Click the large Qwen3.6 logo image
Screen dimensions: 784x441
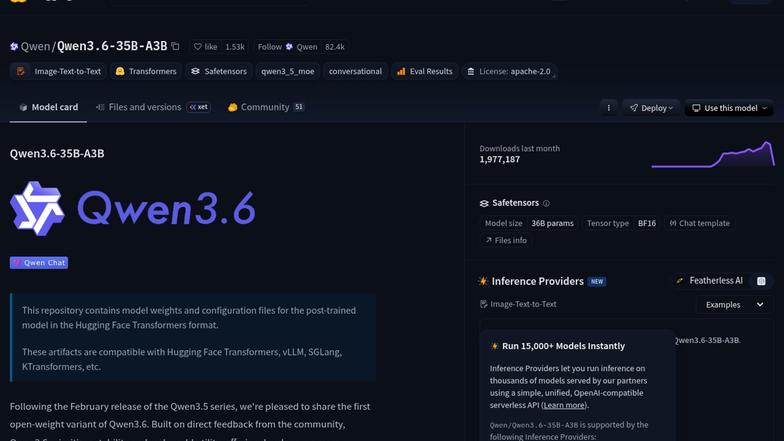[x=133, y=209]
